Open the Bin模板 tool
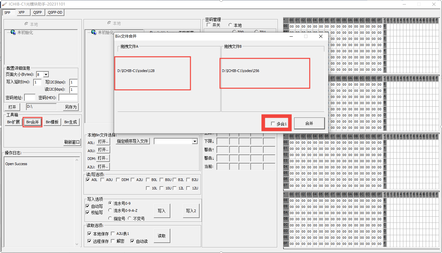Viewport: 442px width, 253px height. pyautogui.click(x=52, y=122)
